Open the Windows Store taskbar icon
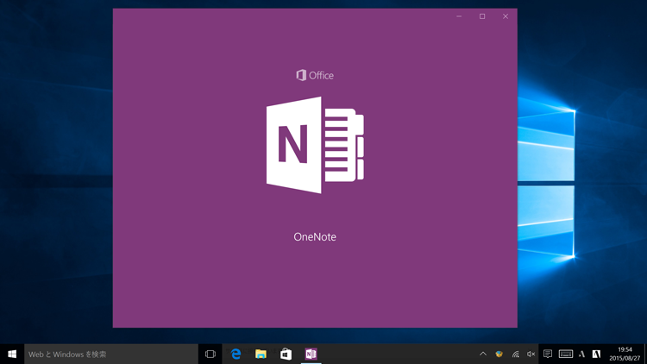 [286, 354]
